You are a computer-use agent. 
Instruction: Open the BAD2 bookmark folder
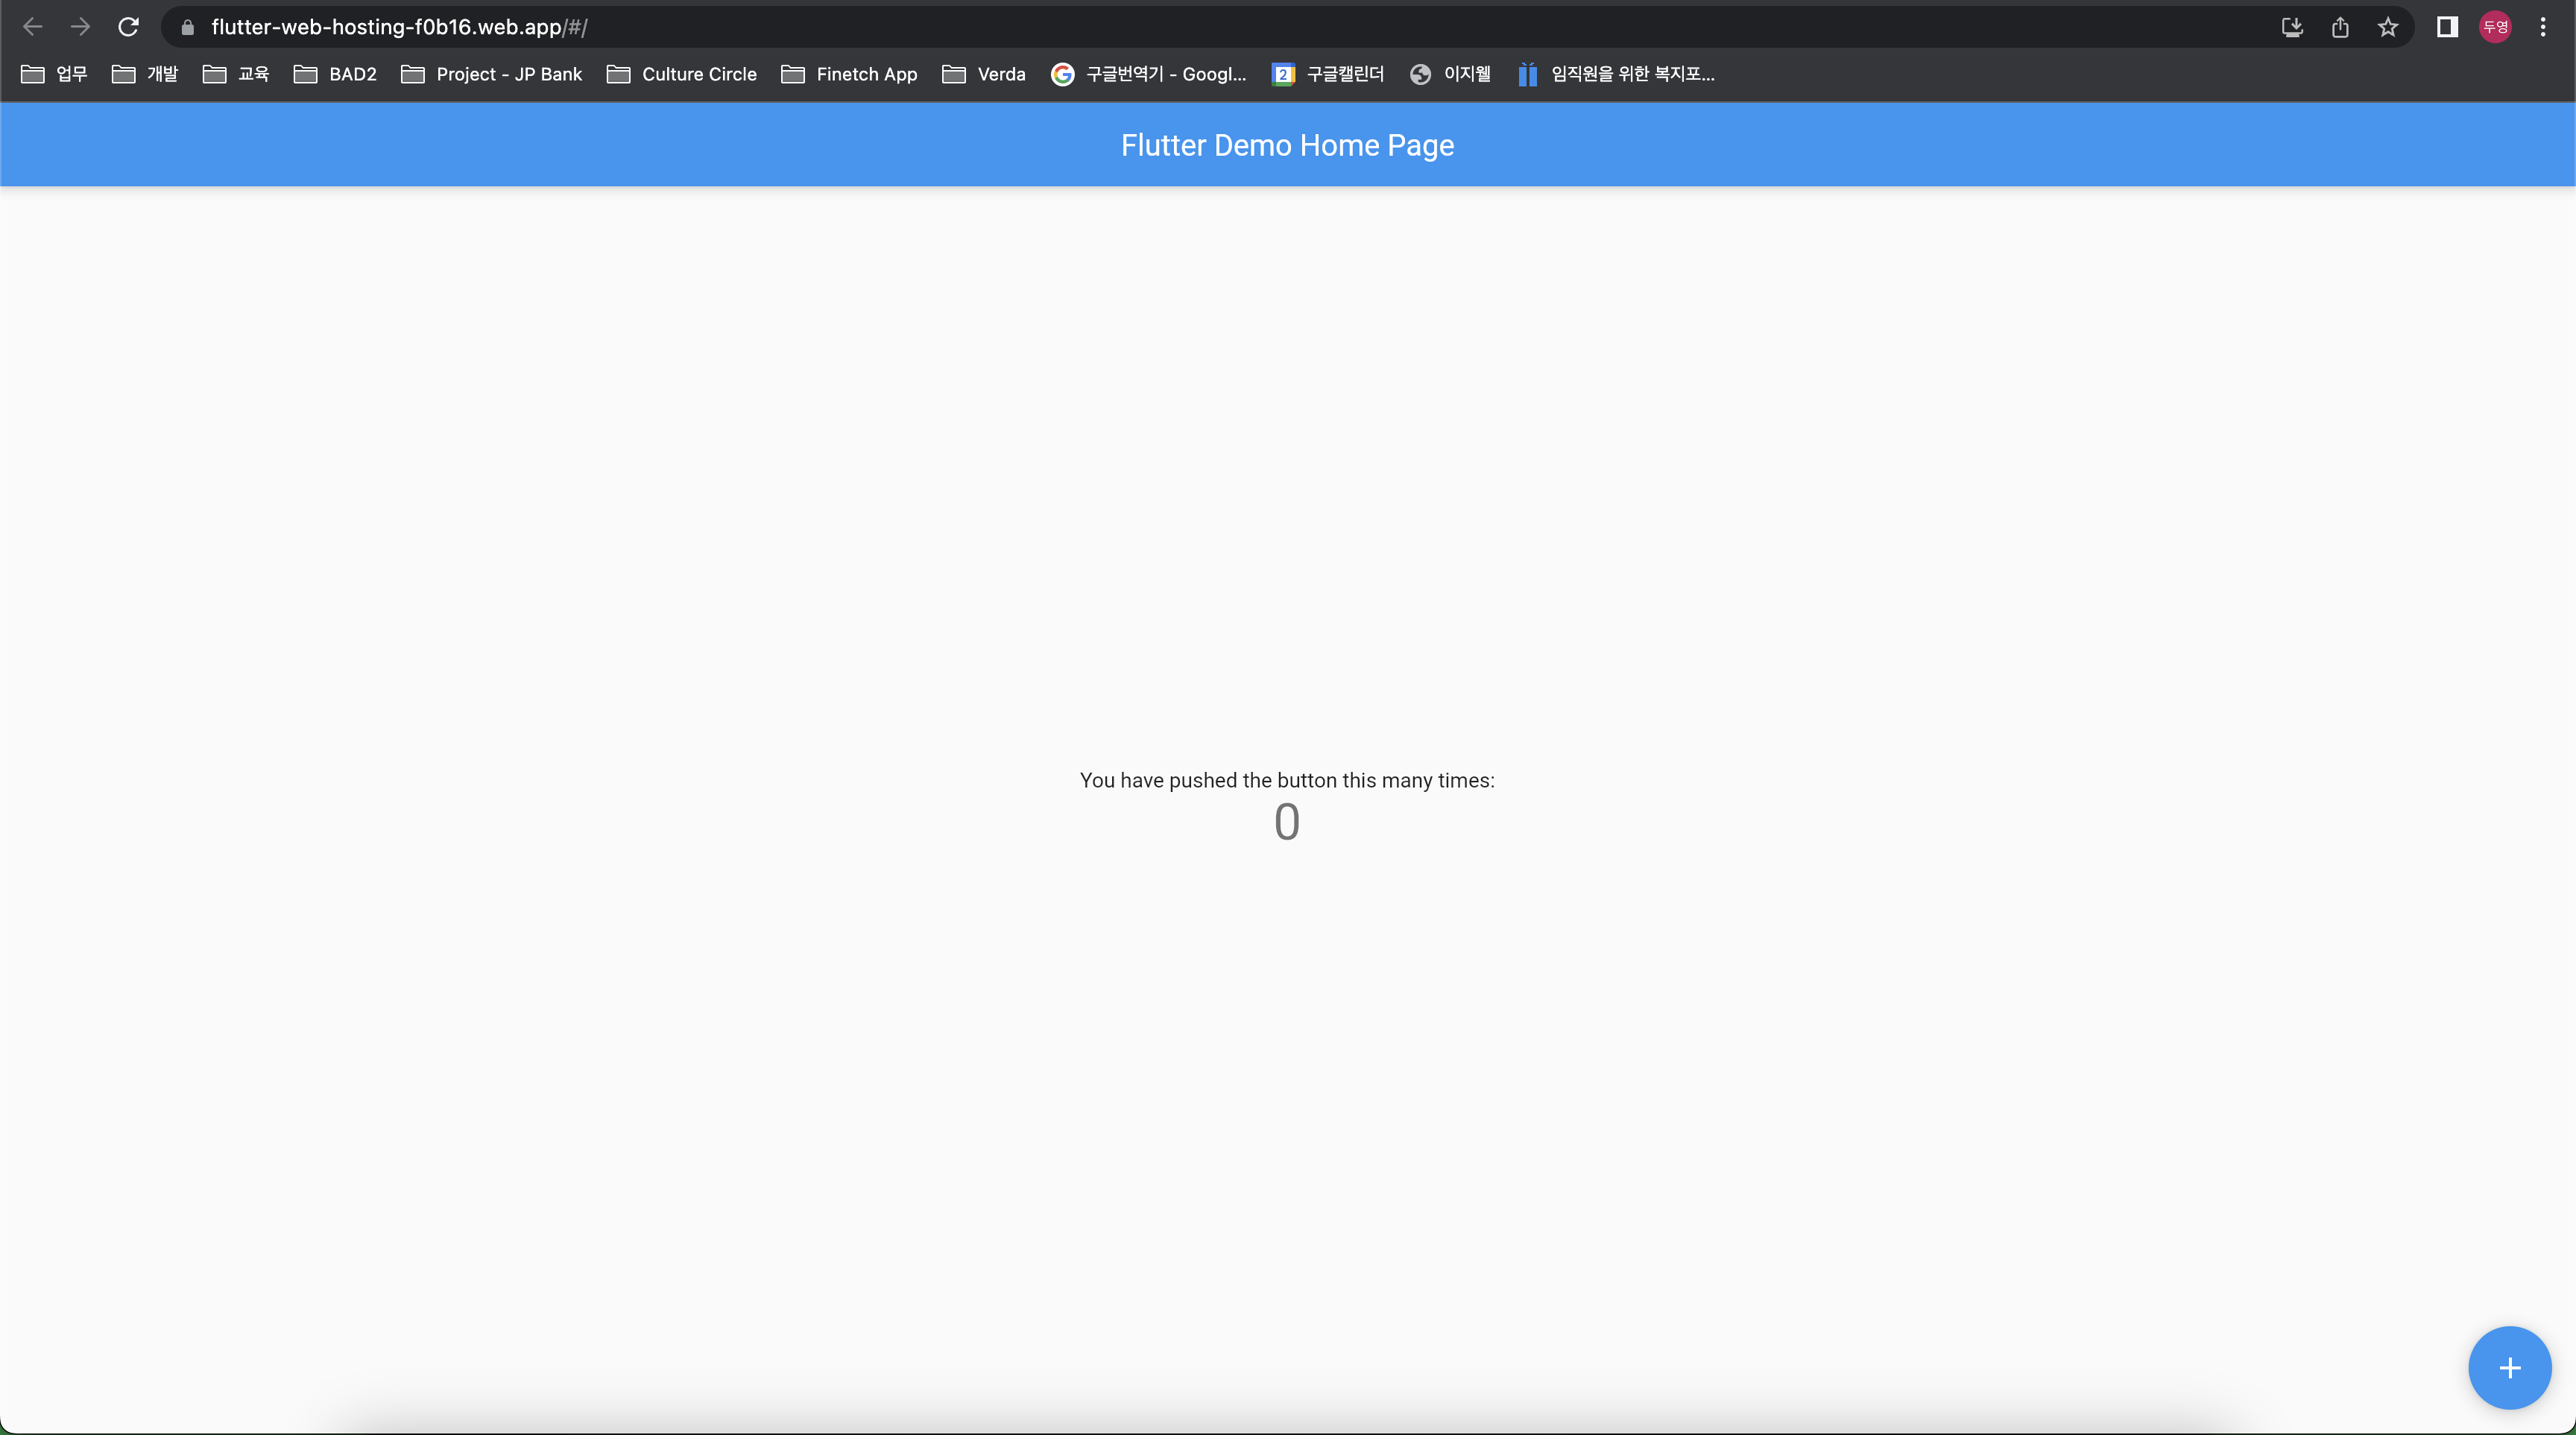(x=335, y=74)
